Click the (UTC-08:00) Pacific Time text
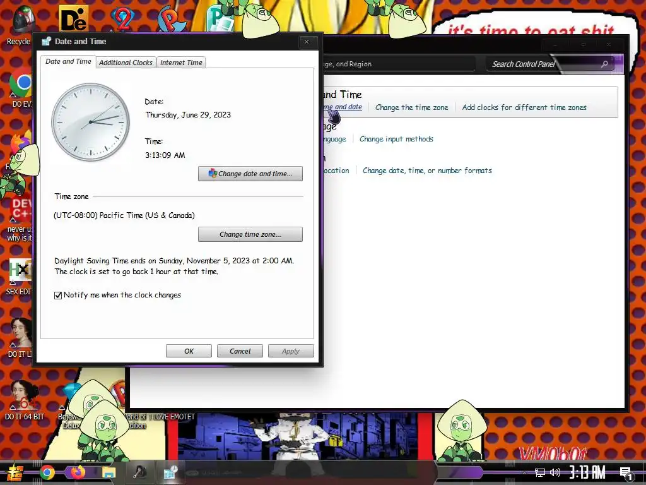The image size is (646, 485). tap(124, 215)
